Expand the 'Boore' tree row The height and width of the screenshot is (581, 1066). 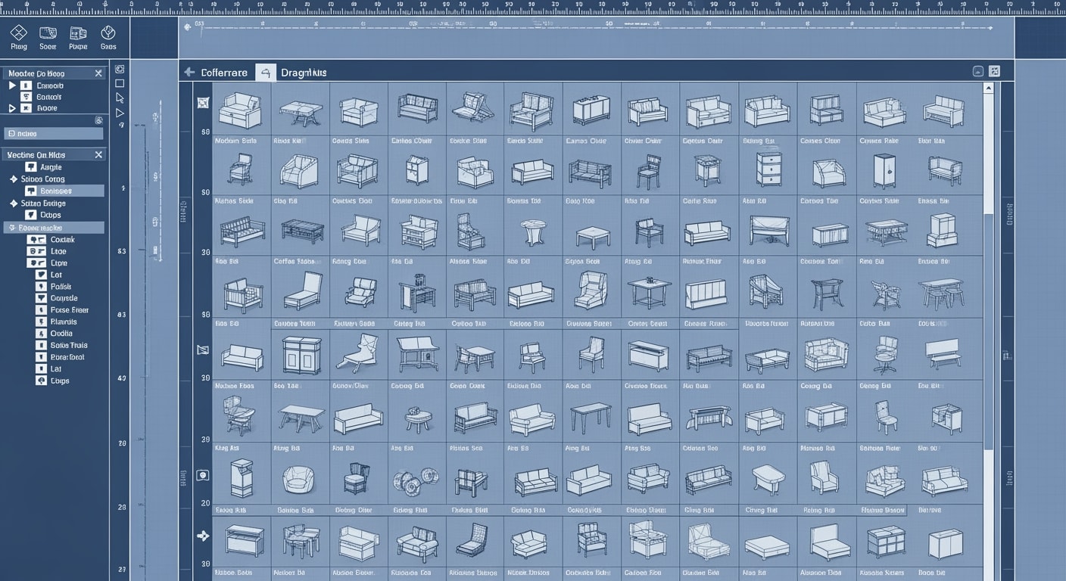tap(12, 108)
